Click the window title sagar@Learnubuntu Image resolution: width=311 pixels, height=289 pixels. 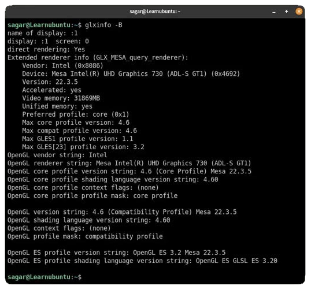tap(155, 12)
